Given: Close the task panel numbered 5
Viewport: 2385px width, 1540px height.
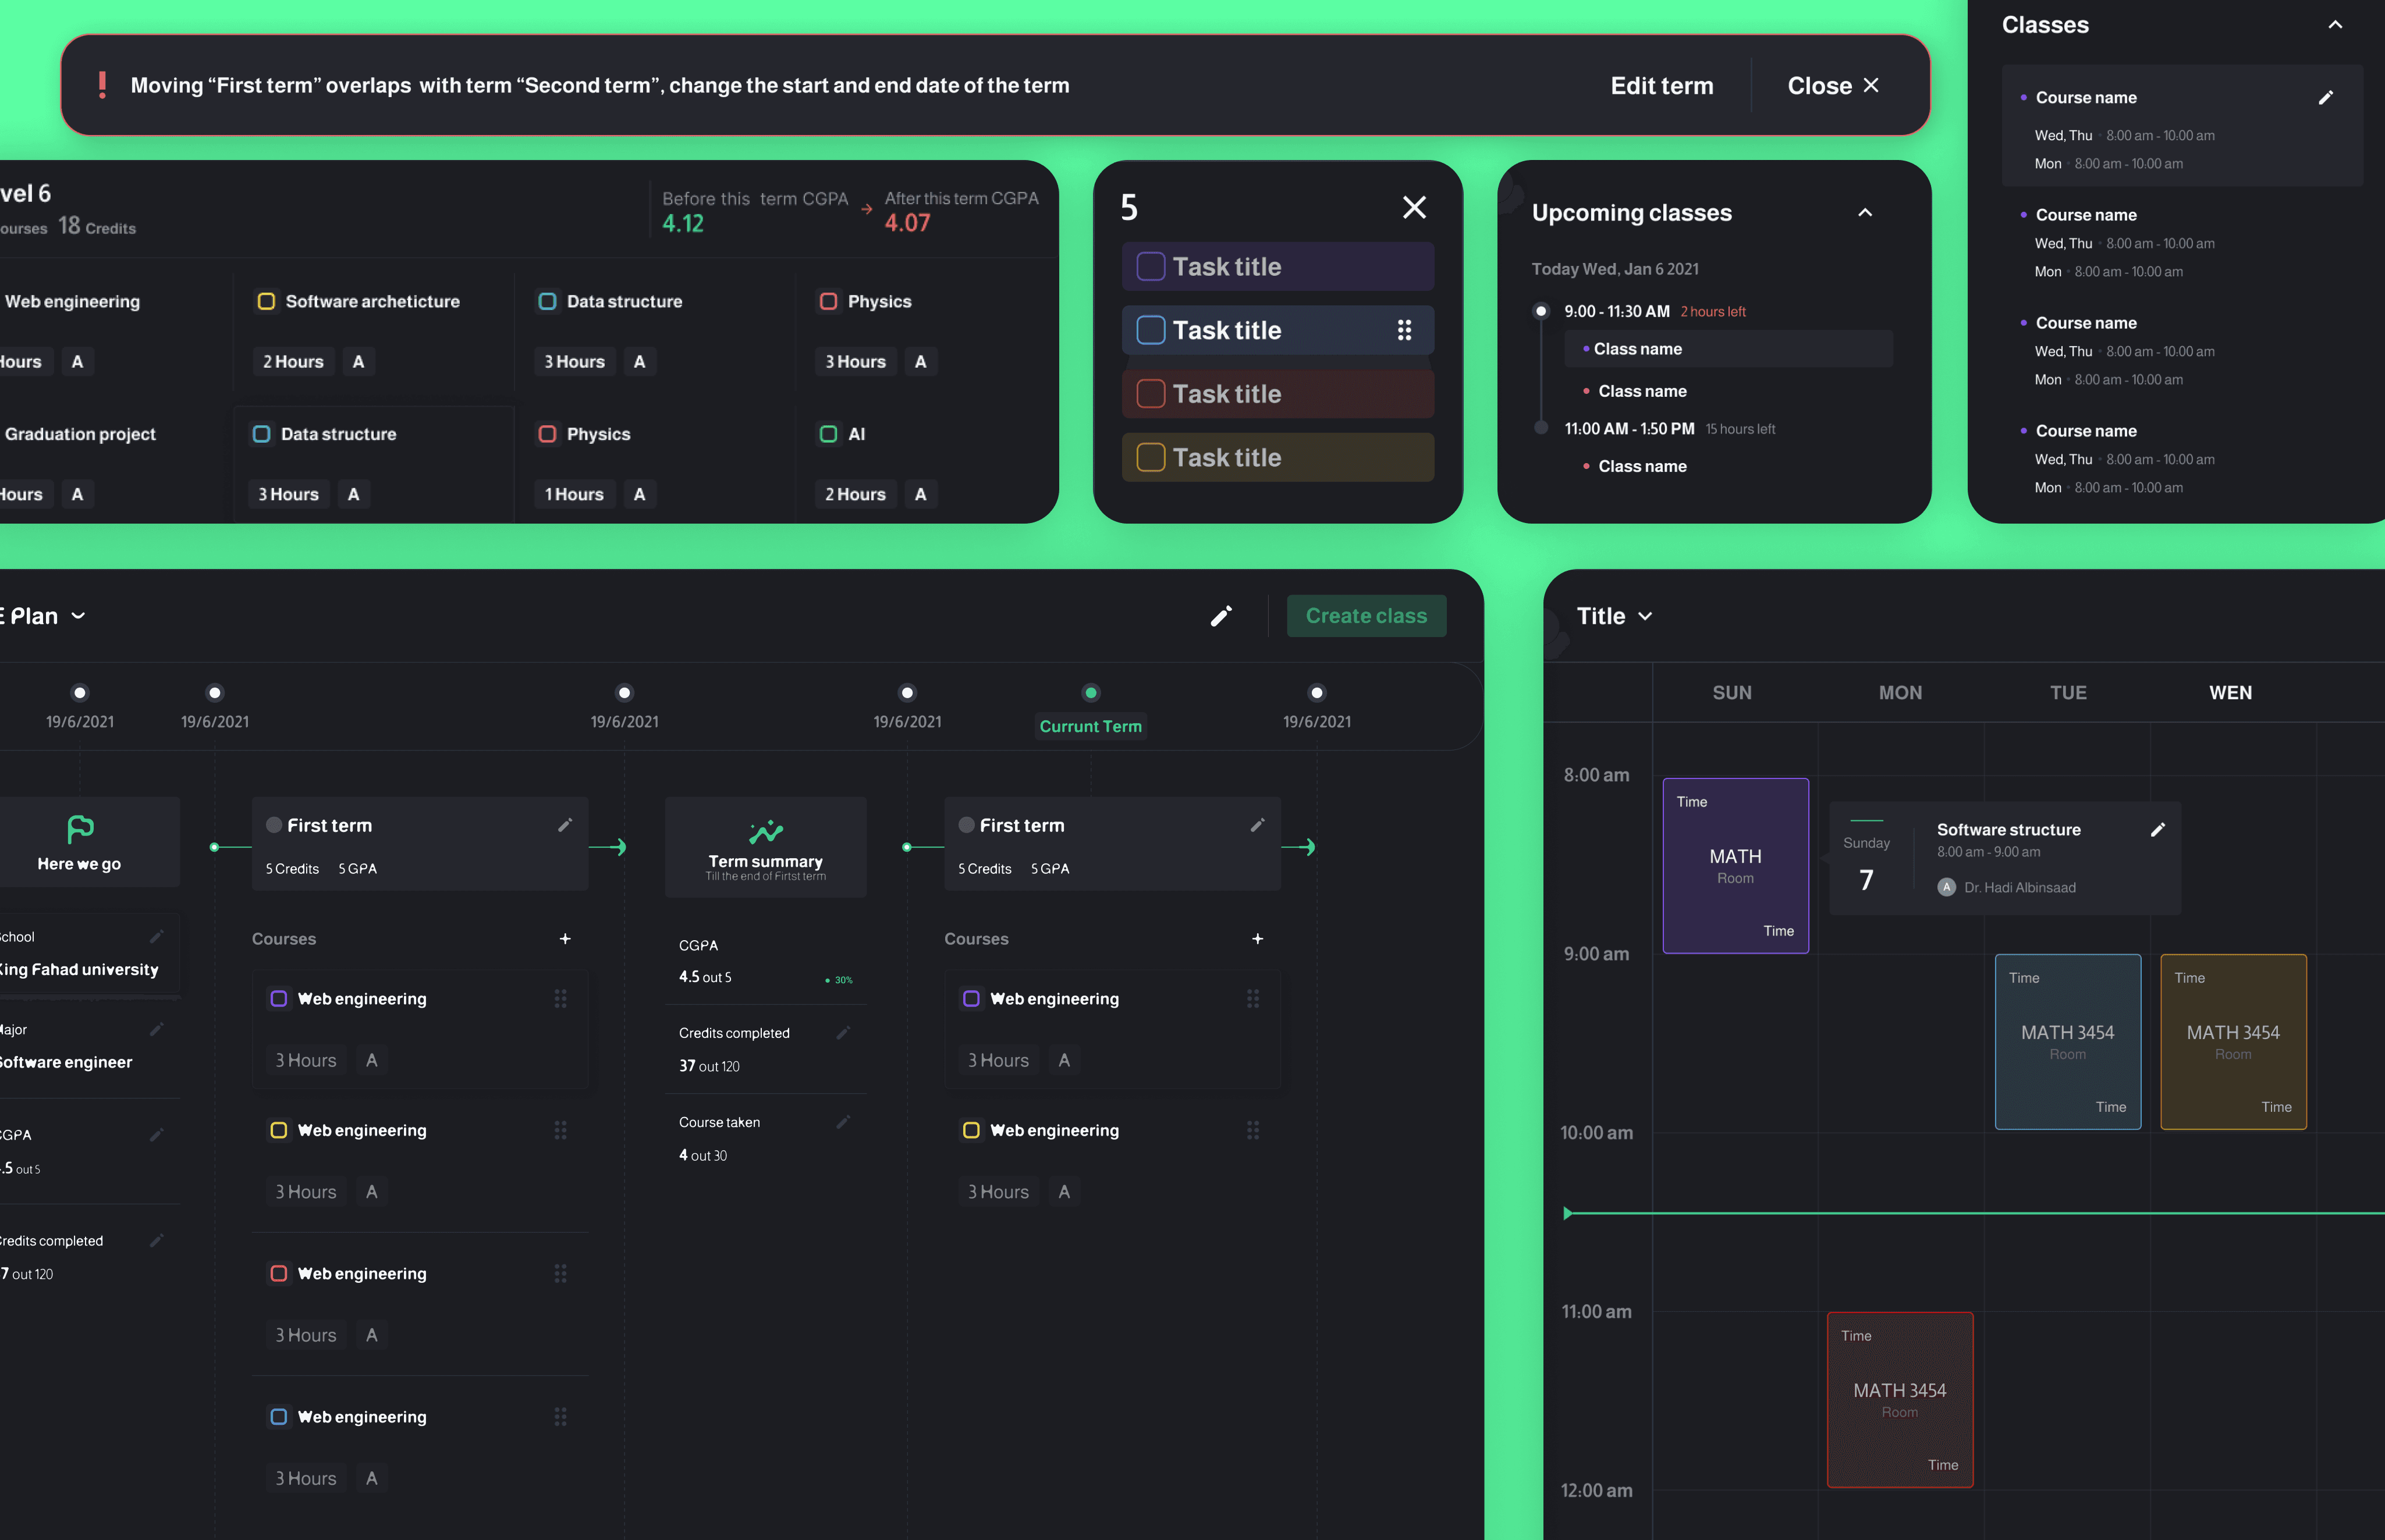Looking at the screenshot, I should (1415, 207).
